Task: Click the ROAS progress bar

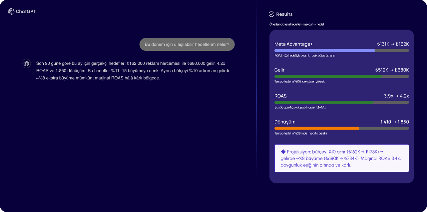Action: pos(342,102)
